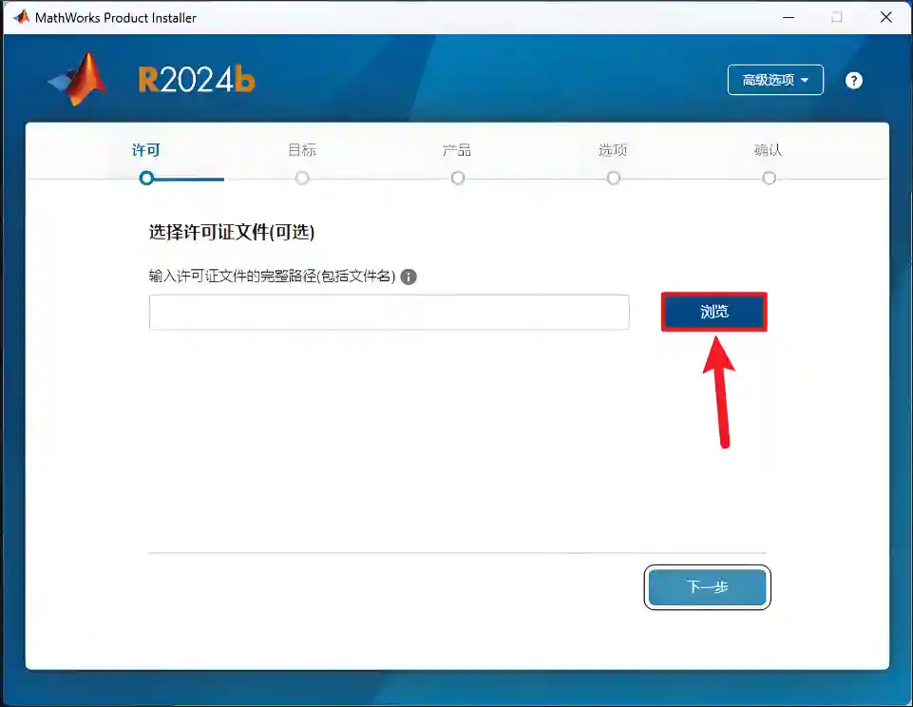
Task: Click the 下一步 button to continue
Action: (x=707, y=588)
